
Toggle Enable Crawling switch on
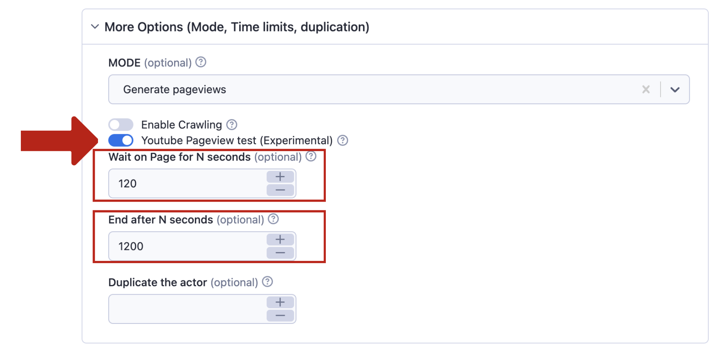pyautogui.click(x=121, y=125)
